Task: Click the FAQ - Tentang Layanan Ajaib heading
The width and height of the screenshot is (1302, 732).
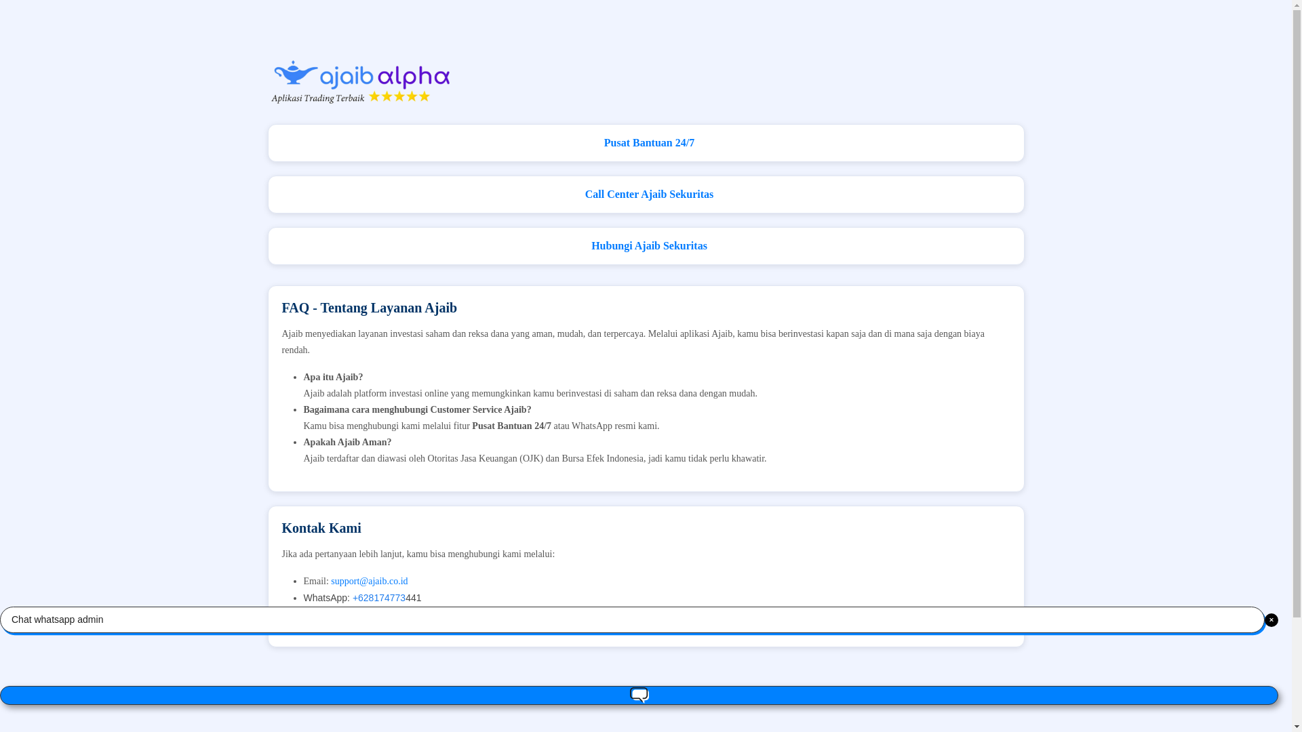Action: click(370, 308)
